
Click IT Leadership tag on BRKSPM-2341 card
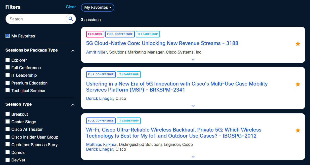click(129, 74)
